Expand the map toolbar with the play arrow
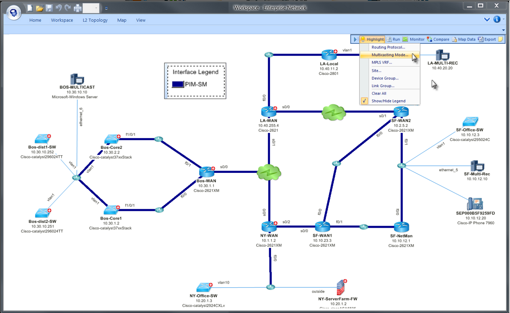 tap(355, 39)
